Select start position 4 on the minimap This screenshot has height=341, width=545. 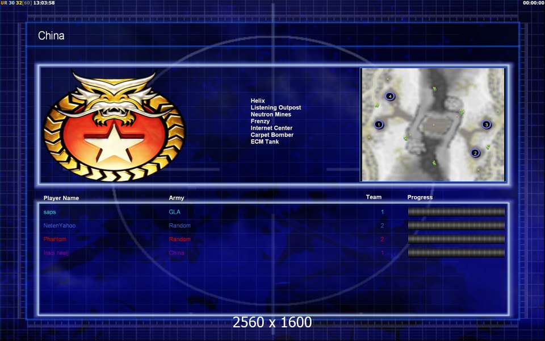390,97
